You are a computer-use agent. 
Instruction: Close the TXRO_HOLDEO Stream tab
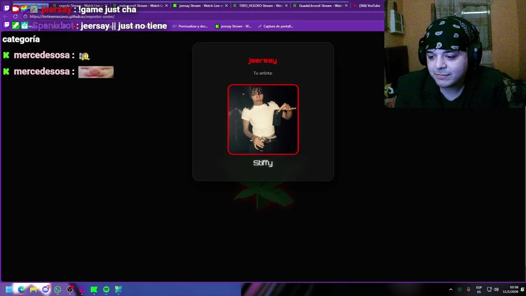[286, 6]
